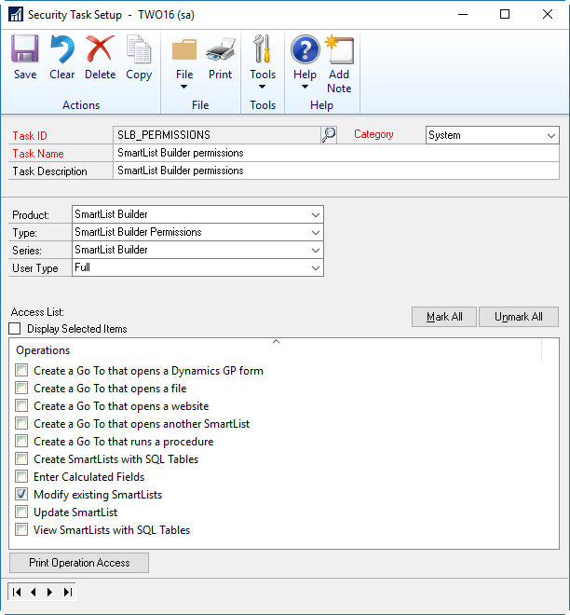Go to the next record
This screenshot has width=570, height=615.
point(49,592)
